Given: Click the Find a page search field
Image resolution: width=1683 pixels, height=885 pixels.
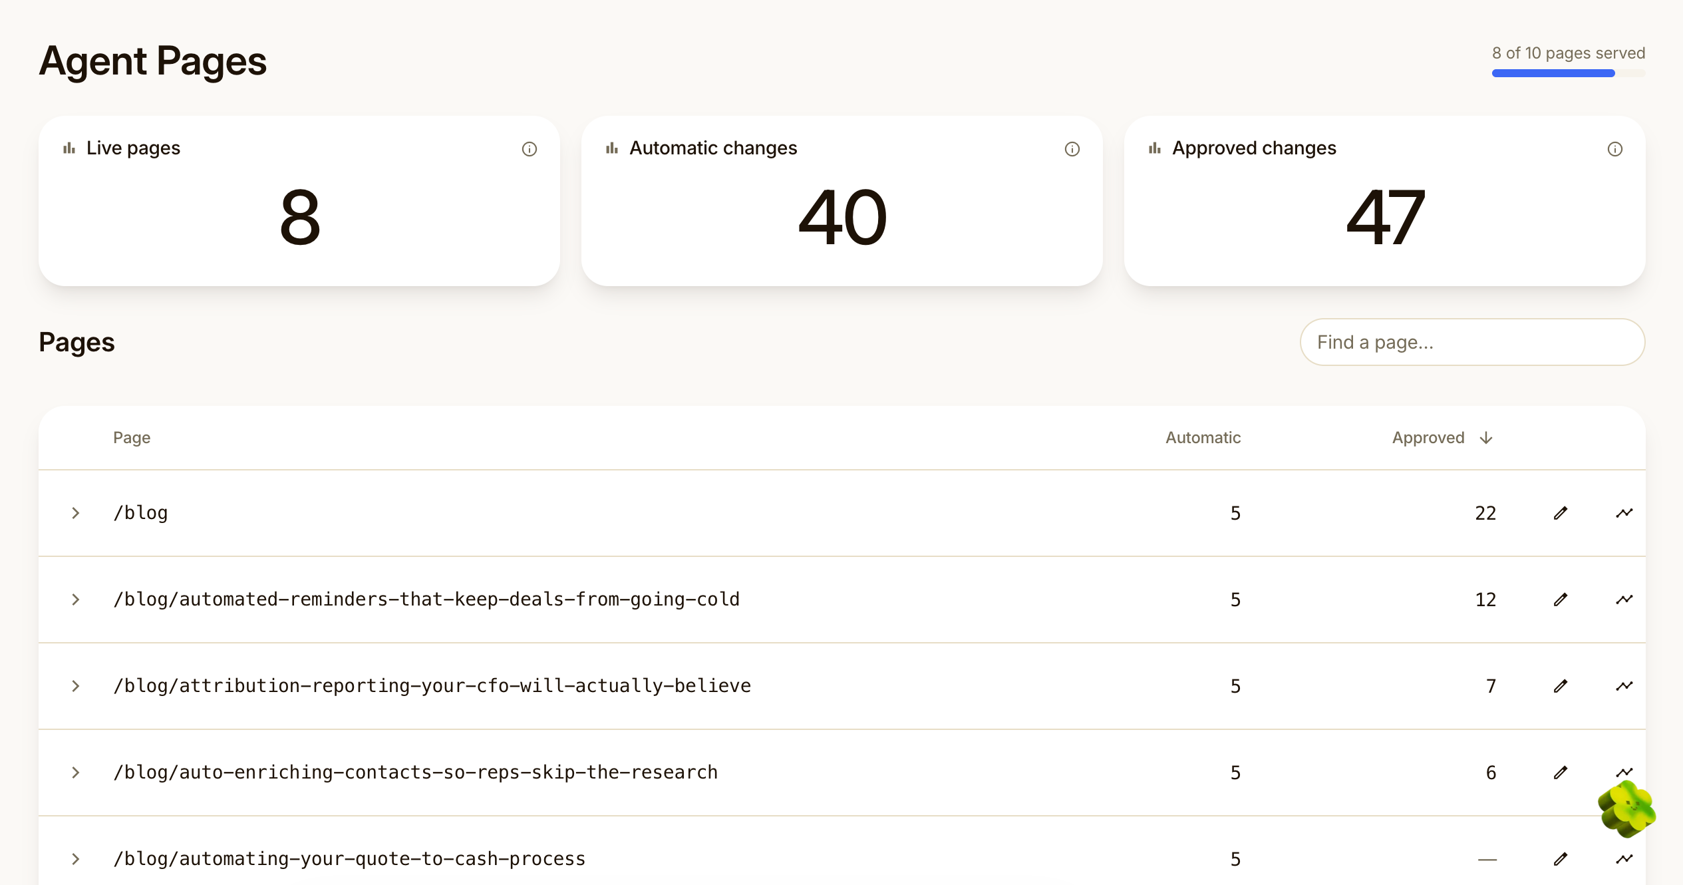Looking at the screenshot, I should pos(1472,342).
